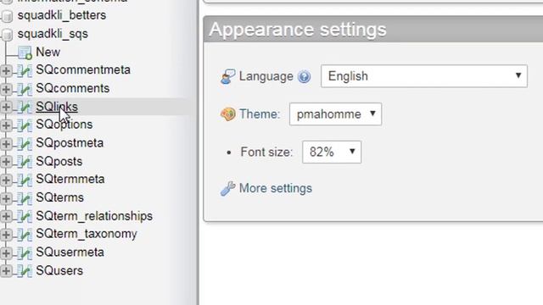The height and width of the screenshot is (305, 543).
Task: Open the Font size 82% dropdown
Action: pyautogui.click(x=332, y=152)
